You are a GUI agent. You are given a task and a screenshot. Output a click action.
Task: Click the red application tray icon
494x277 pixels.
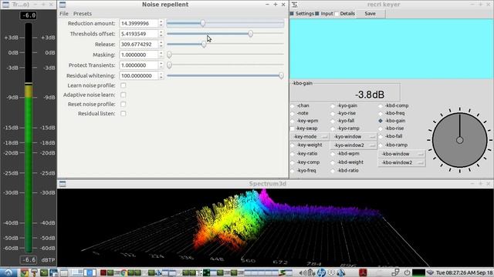(363, 272)
